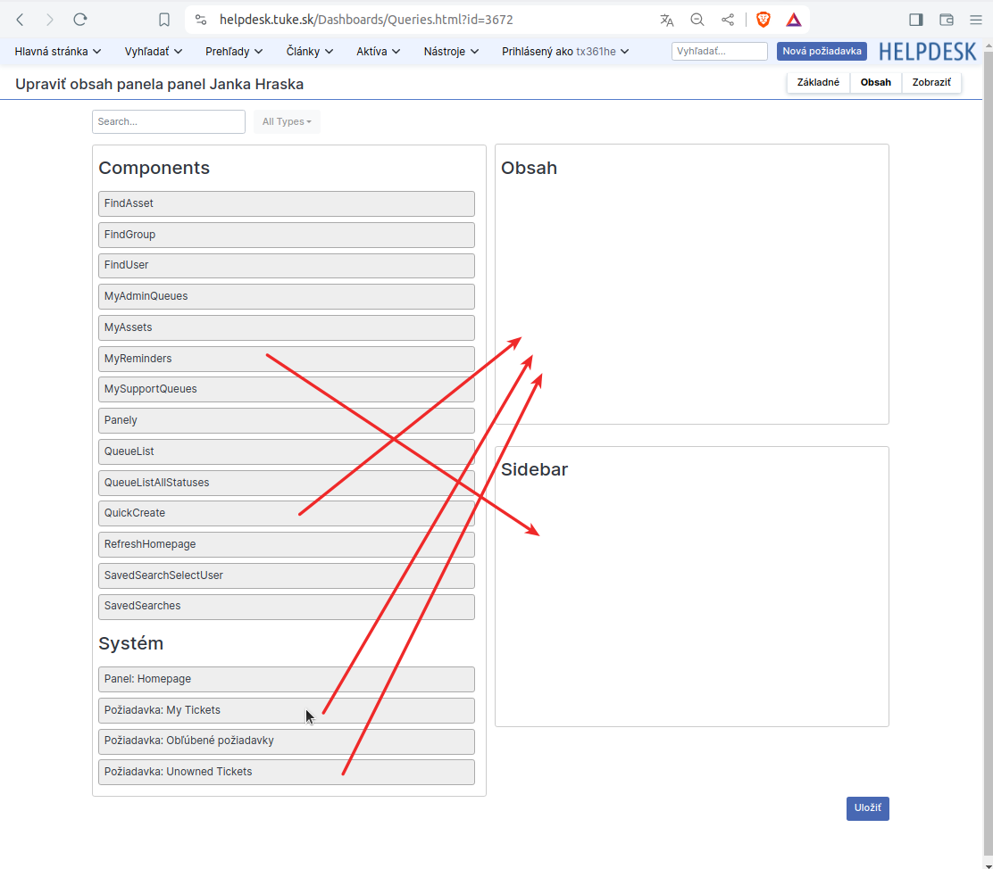The image size is (993, 869).
Task: Expand Prihlásený ako tx361he menu
Action: click(565, 51)
